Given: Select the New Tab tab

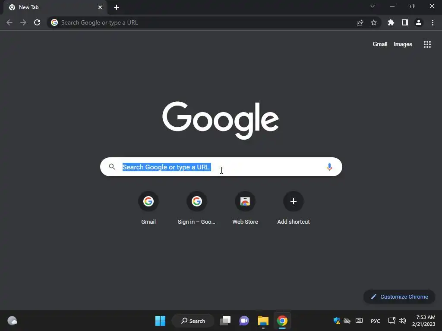Looking at the screenshot, I should tap(55, 7).
